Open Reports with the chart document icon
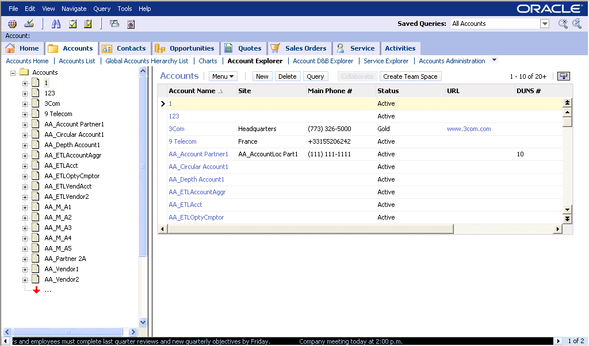This screenshot has height=346, width=589. 131,24
